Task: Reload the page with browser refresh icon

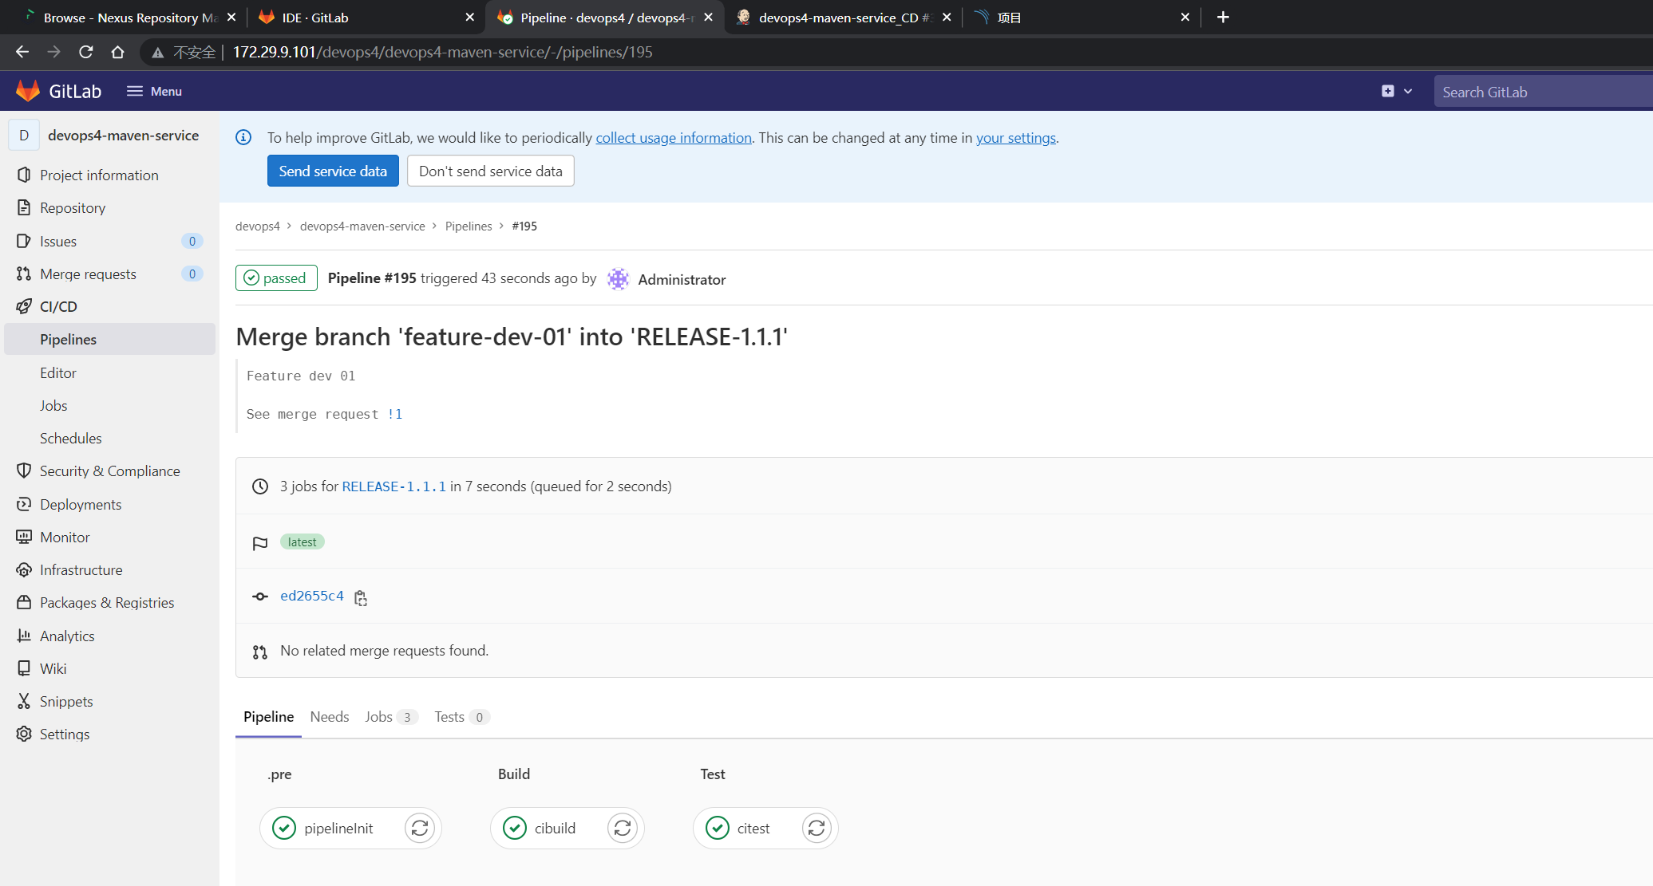Action: [86, 52]
